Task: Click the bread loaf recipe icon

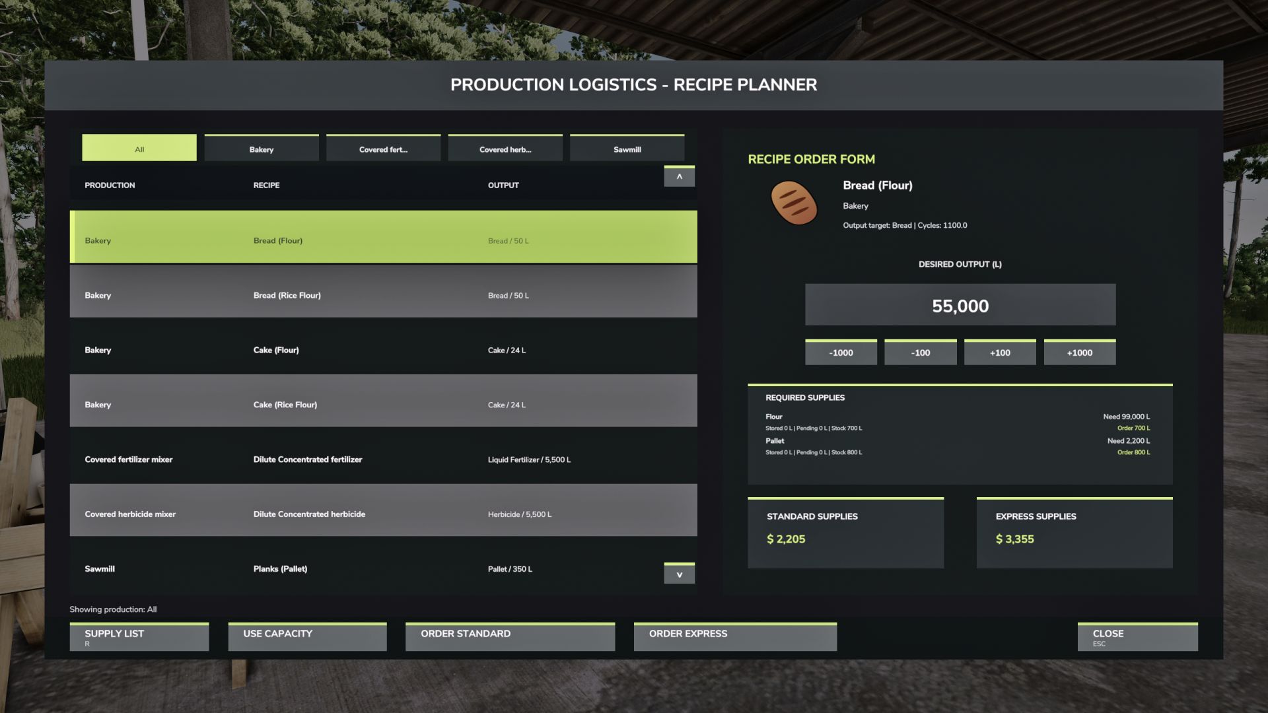Action: point(794,203)
